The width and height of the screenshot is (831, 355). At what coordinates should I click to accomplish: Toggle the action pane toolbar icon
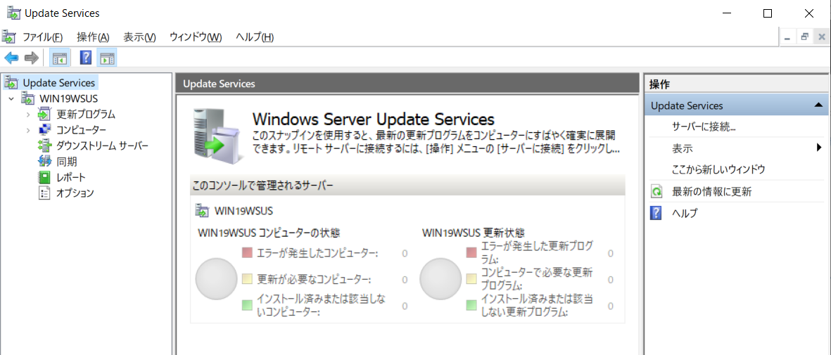pos(107,58)
